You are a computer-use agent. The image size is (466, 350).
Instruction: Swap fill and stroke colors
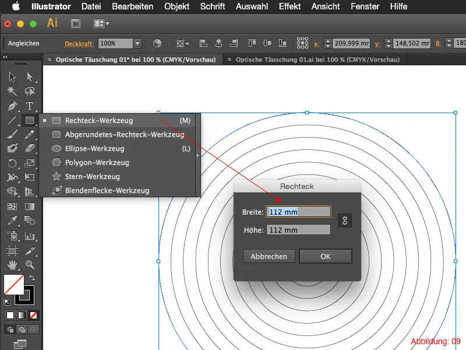32,278
